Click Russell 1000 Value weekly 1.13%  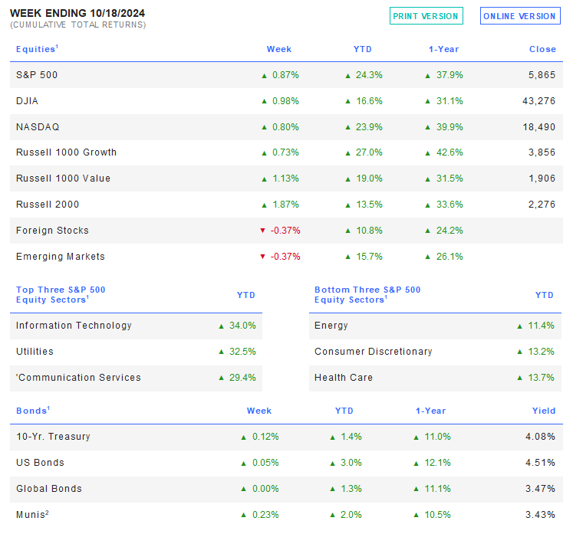(285, 179)
